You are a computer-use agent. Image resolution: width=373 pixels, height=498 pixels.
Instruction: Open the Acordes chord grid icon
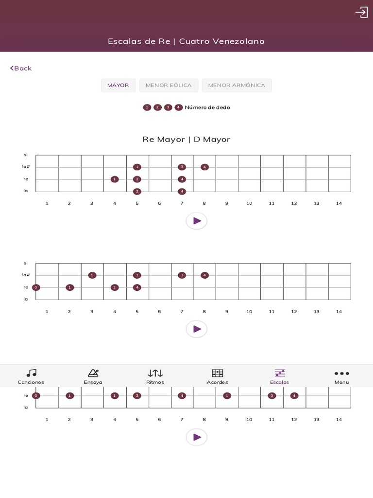click(217, 373)
